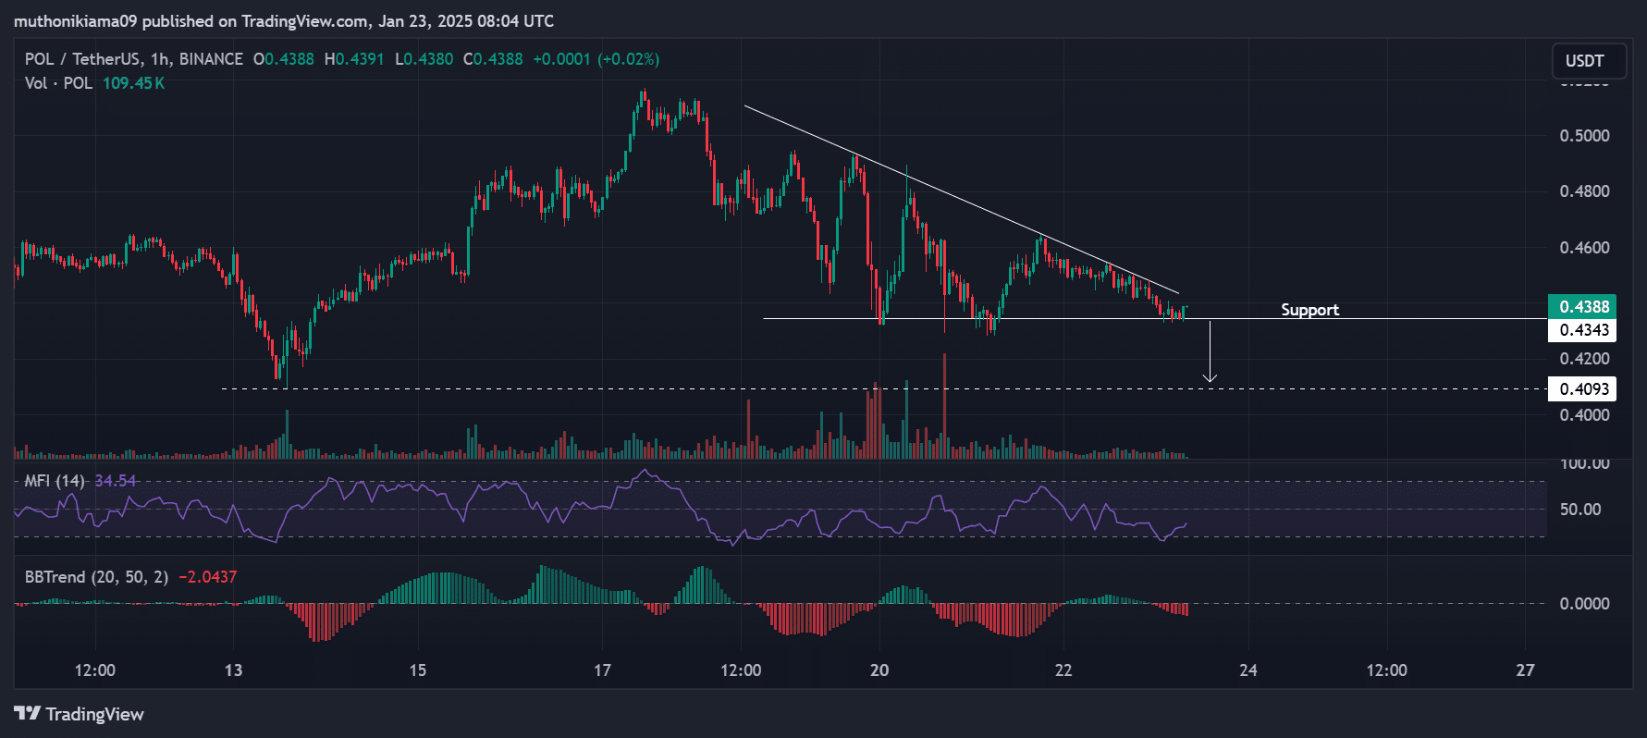Select the BBTrend (20, 50, 2) label
Screen dimensions: 1647x738
point(96,577)
